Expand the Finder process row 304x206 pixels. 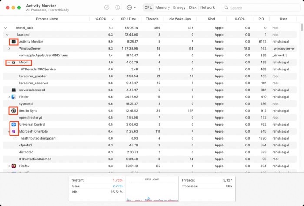[x=9, y=97]
